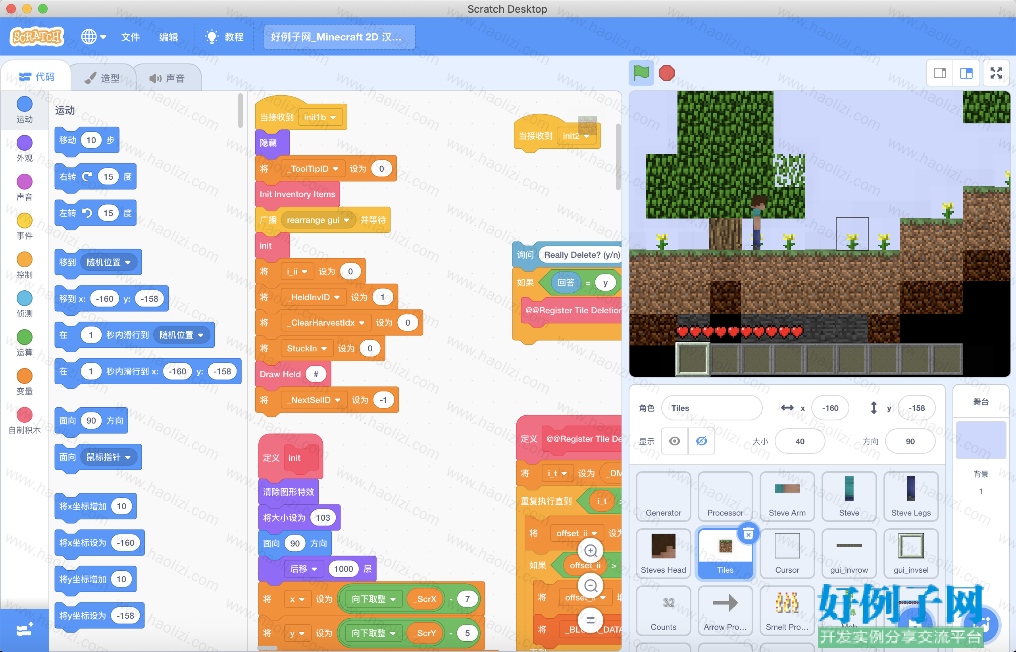Enter full screen stage mode
This screenshot has height=652, width=1016.
(996, 73)
